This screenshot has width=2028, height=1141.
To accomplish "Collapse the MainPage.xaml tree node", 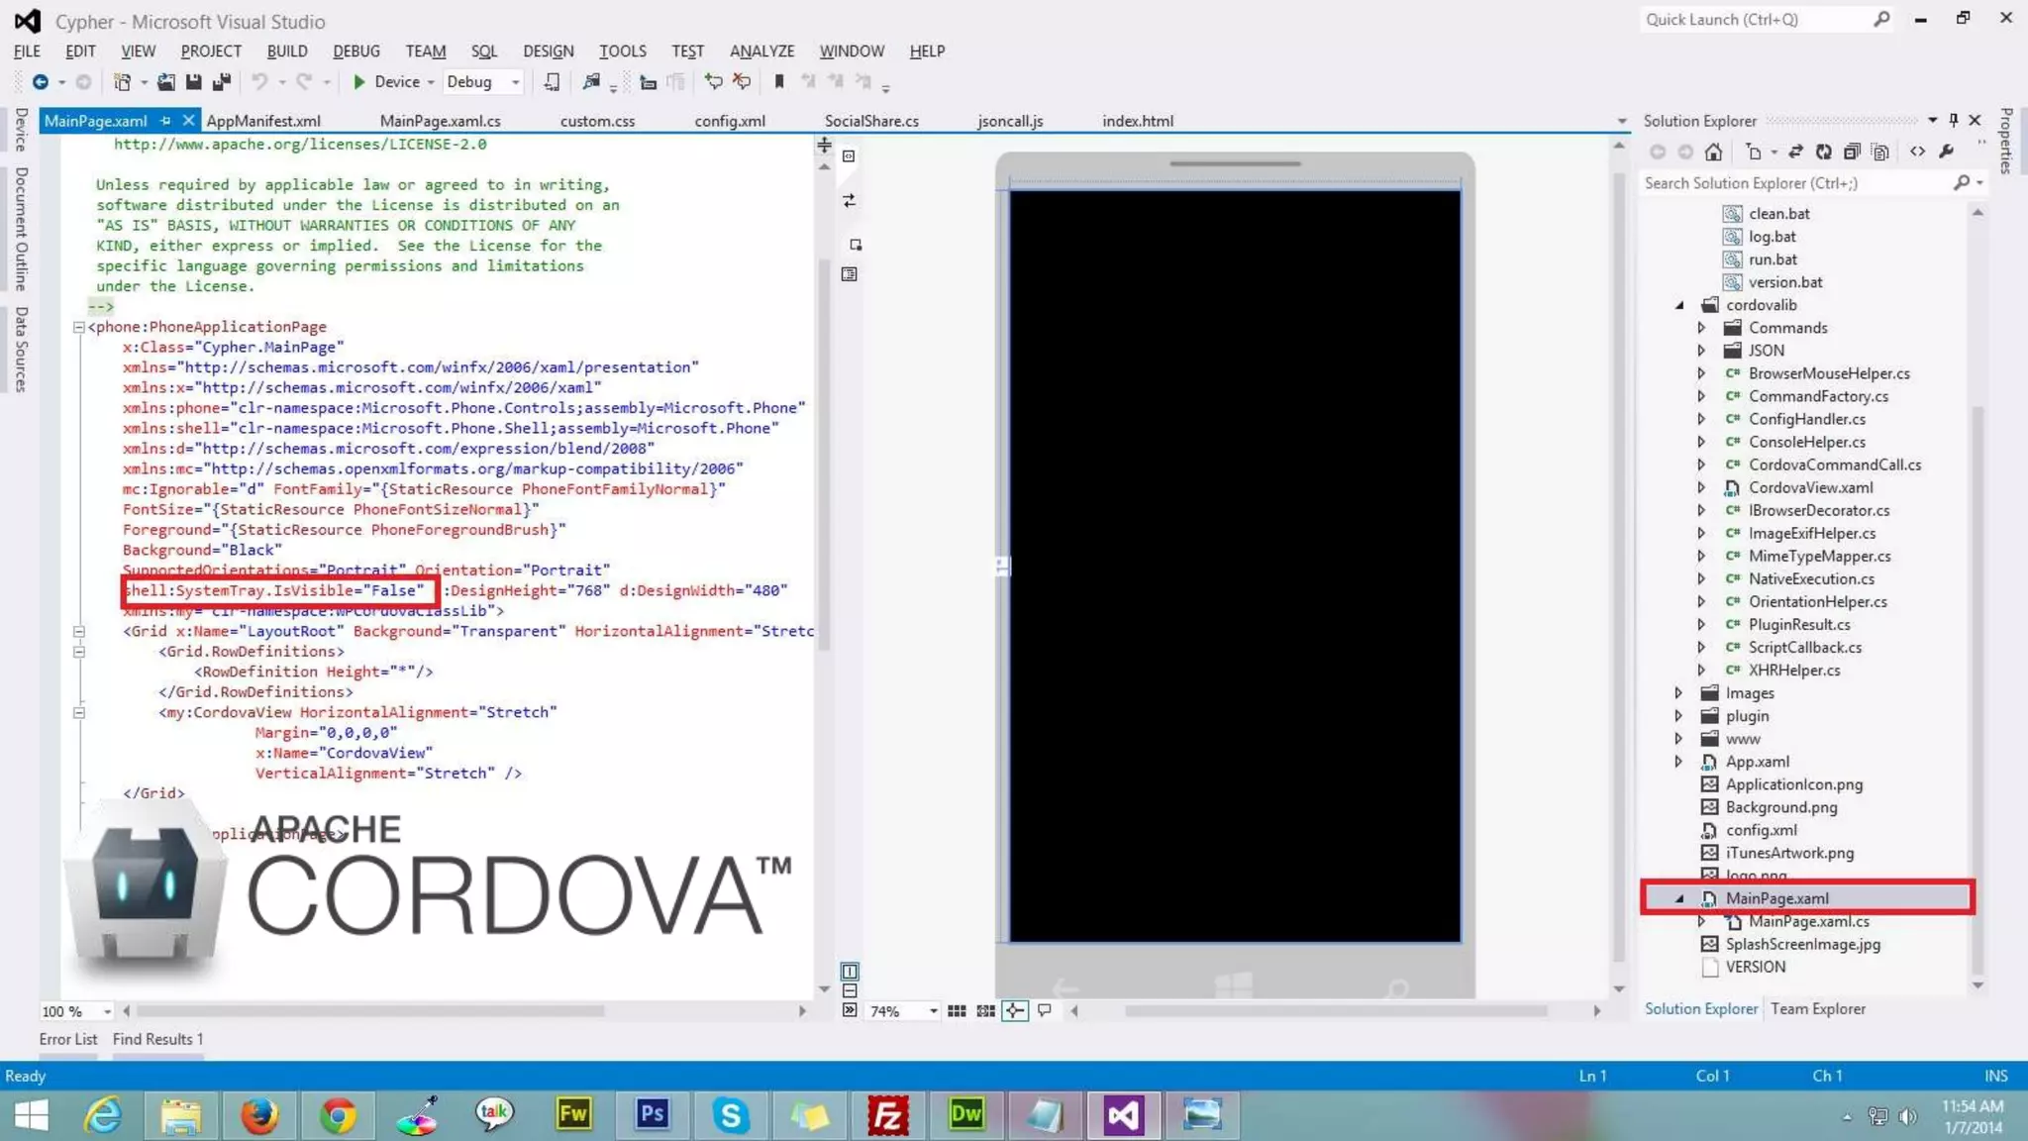I will [1679, 898].
